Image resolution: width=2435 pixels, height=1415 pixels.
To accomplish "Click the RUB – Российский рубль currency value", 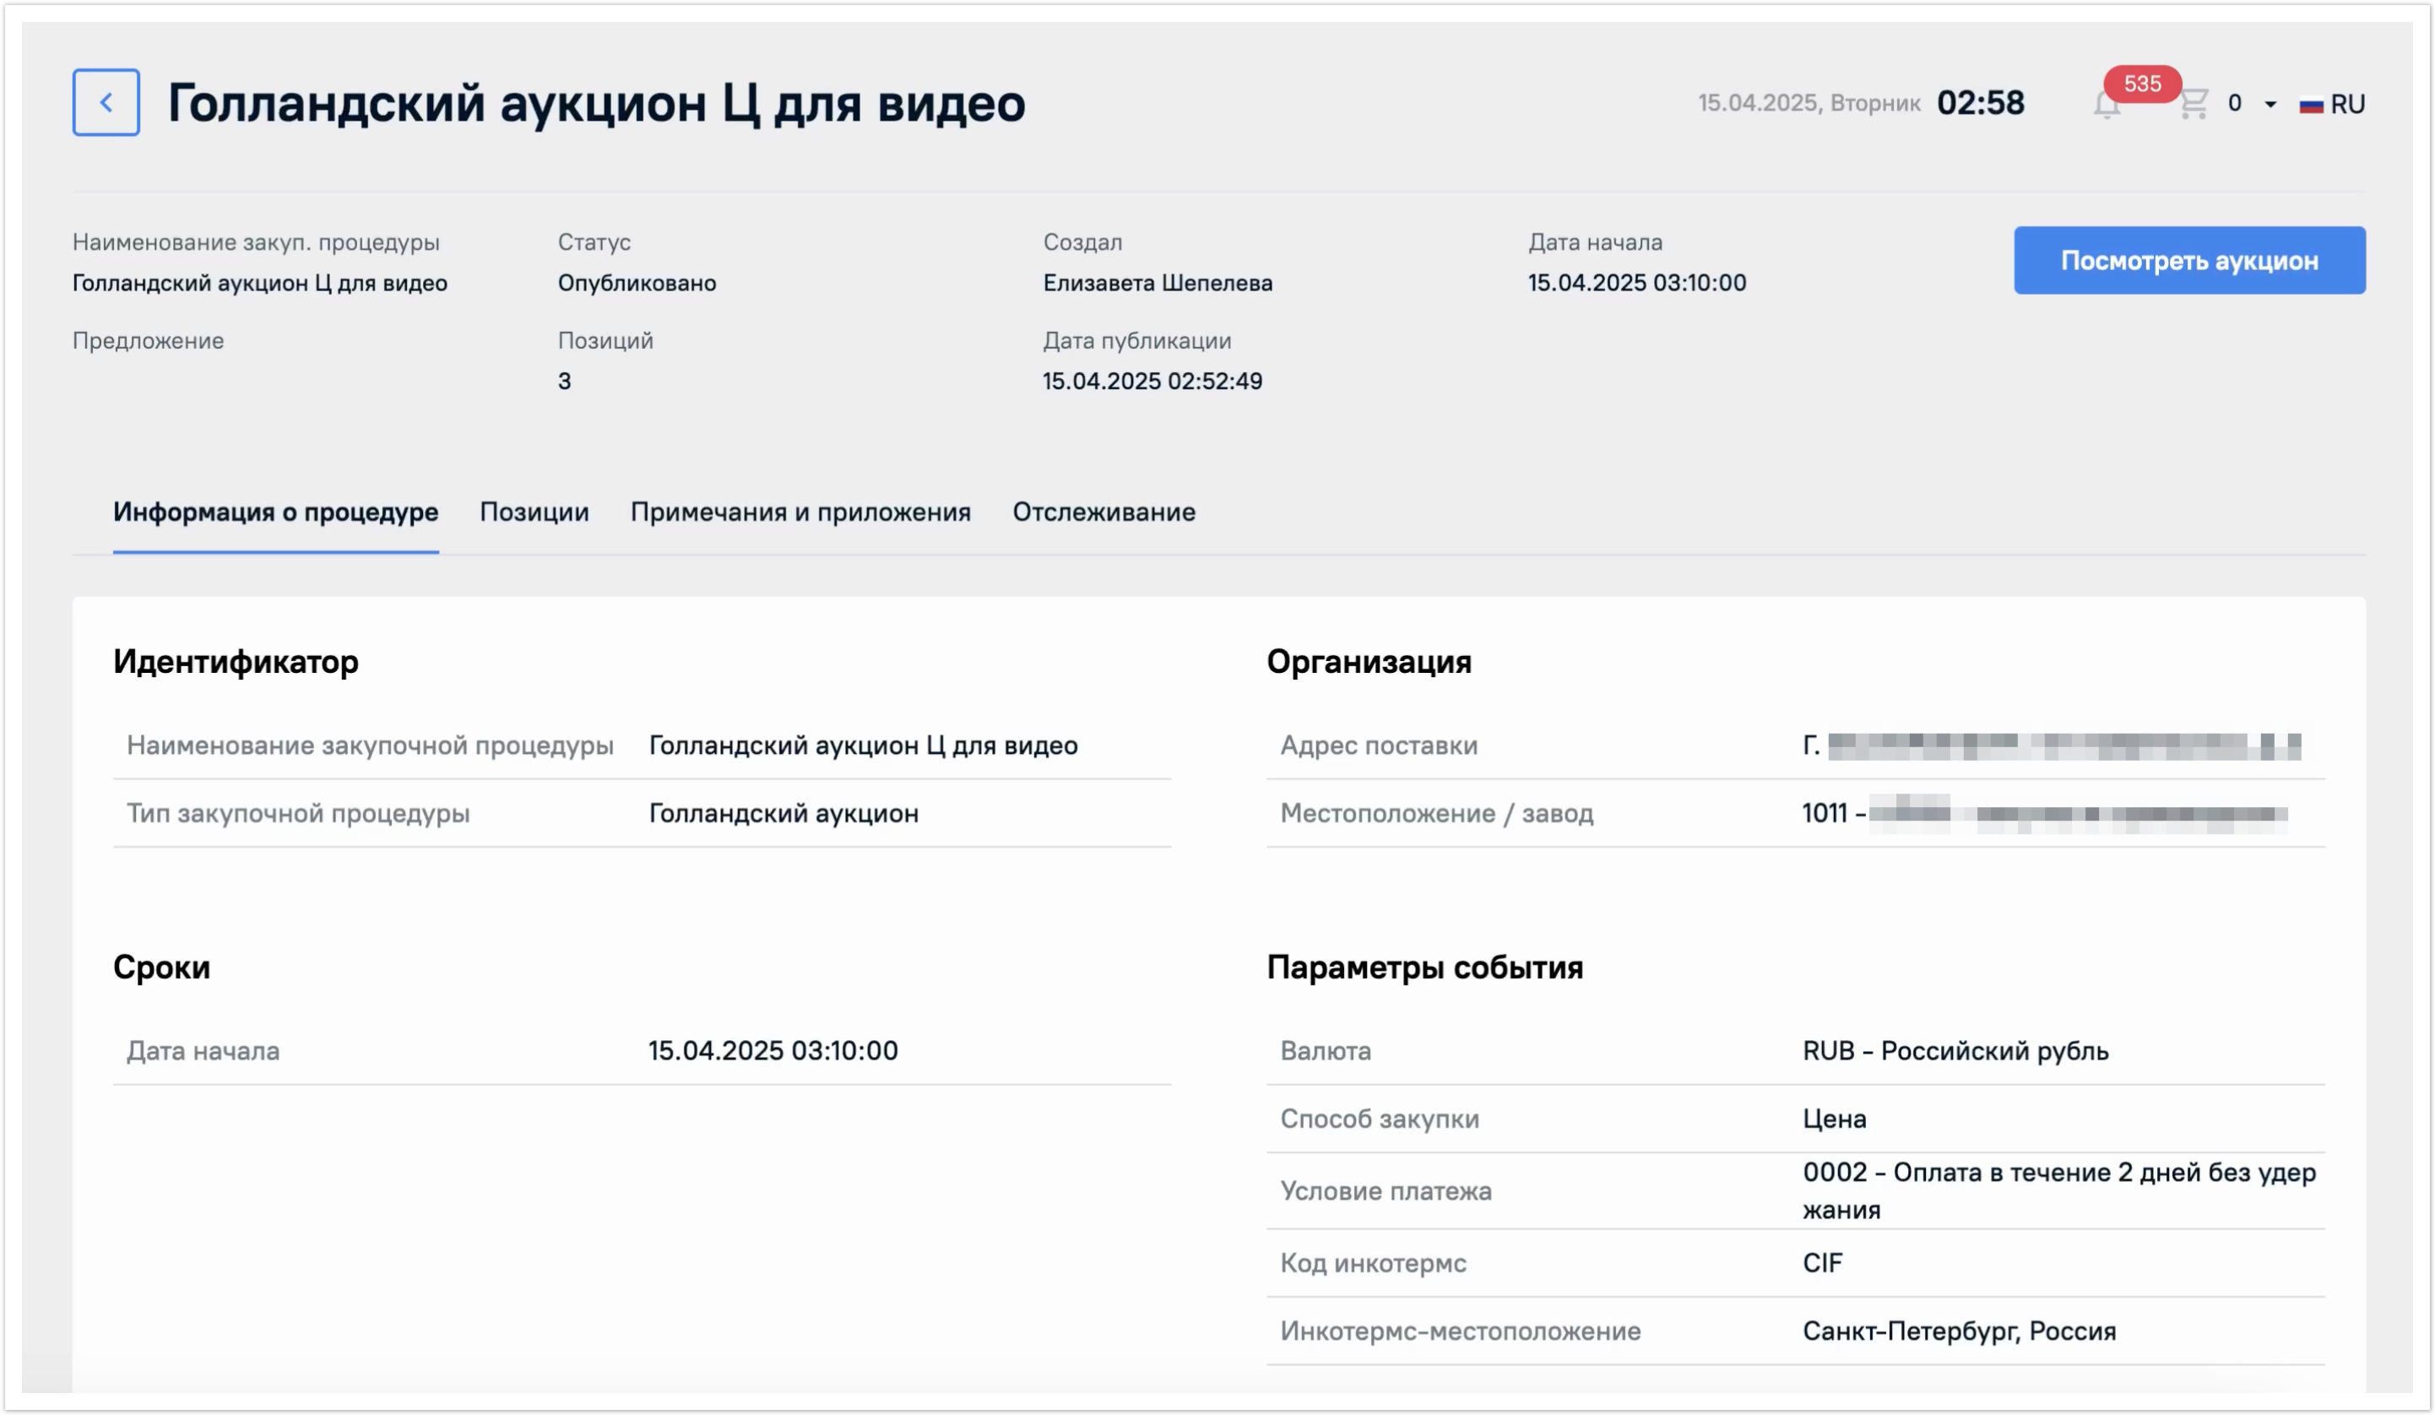I will coord(1955,1050).
